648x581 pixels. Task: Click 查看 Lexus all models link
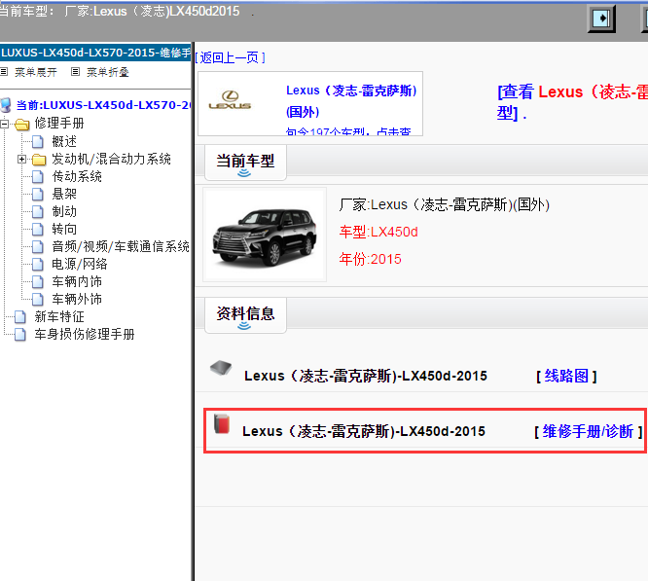coord(572,101)
